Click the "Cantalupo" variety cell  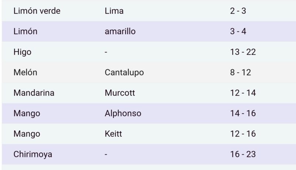point(124,73)
